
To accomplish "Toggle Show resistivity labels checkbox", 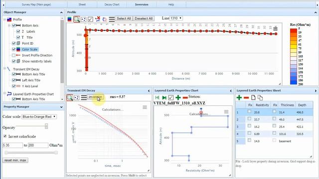I will 13,61.
